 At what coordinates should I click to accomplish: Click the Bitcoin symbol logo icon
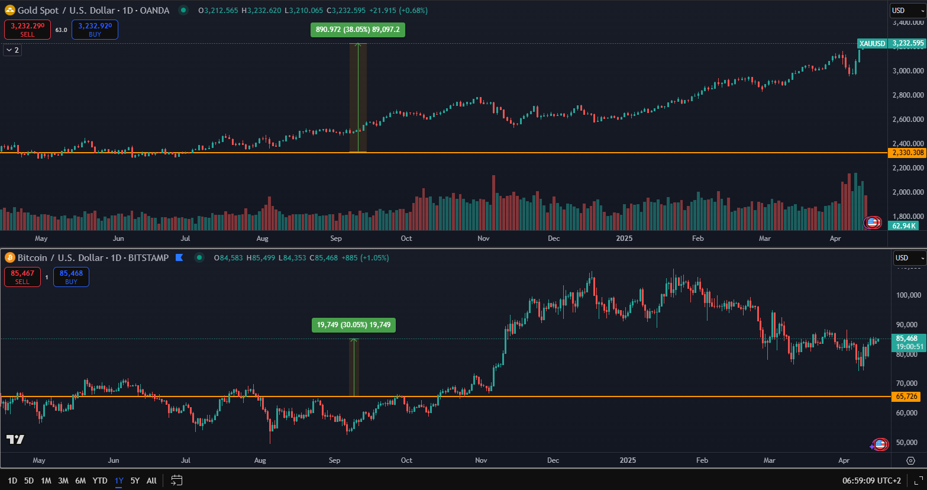(10, 257)
